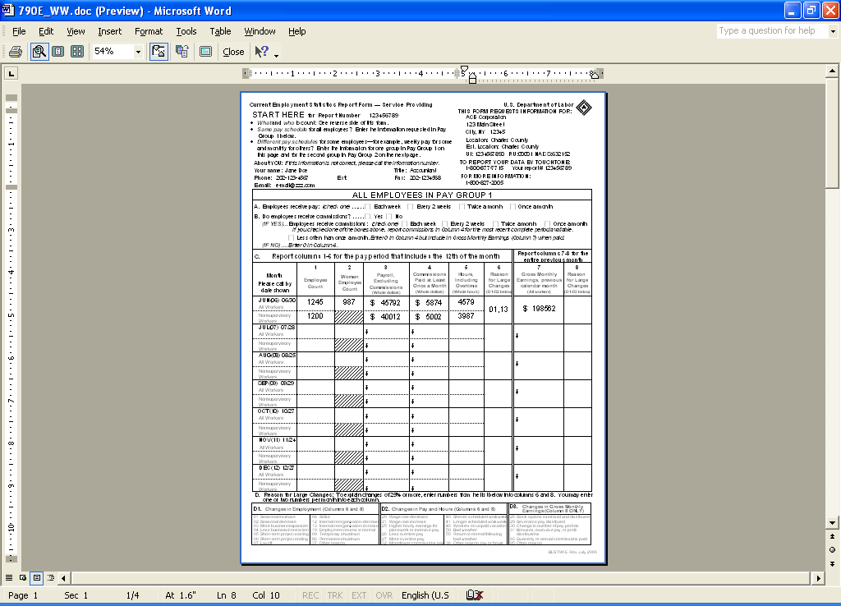841x606 pixels.
Task: Toggle the Magnifier tool
Action: coord(39,52)
